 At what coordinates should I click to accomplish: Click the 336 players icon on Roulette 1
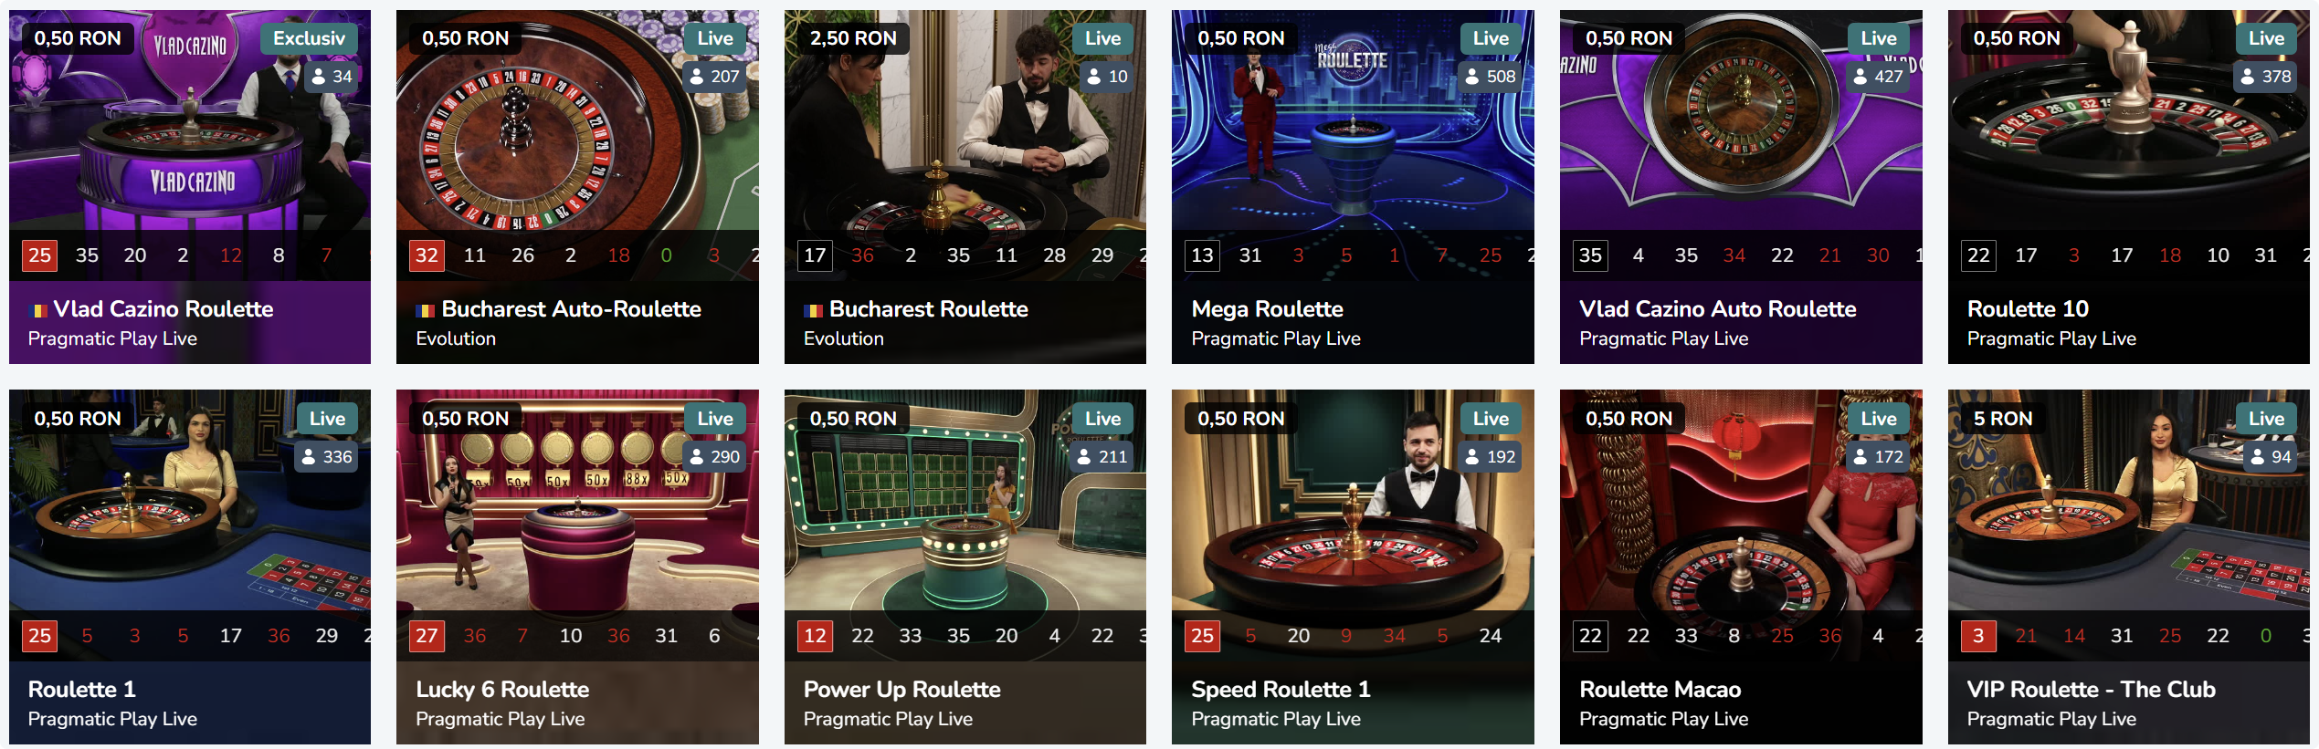(x=309, y=457)
